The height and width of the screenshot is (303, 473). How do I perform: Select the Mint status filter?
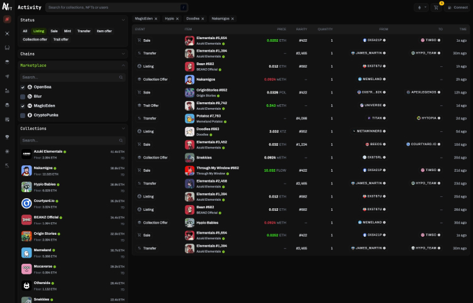point(67,31)
